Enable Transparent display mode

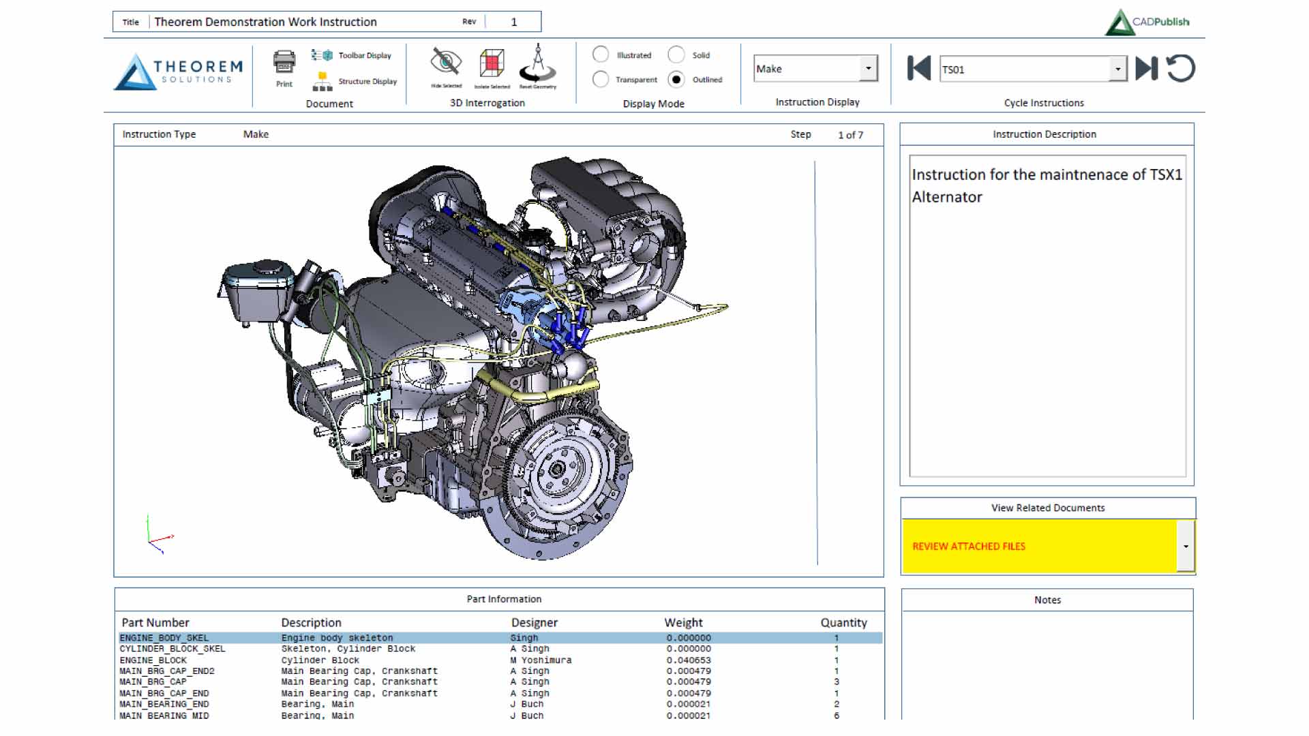pos(601,79)
